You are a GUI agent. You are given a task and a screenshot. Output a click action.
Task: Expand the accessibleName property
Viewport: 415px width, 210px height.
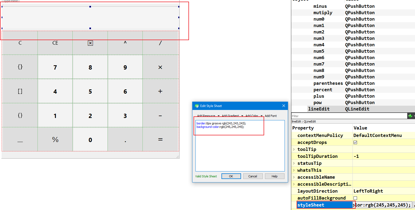pyautogui.click(x=294, y=177)
